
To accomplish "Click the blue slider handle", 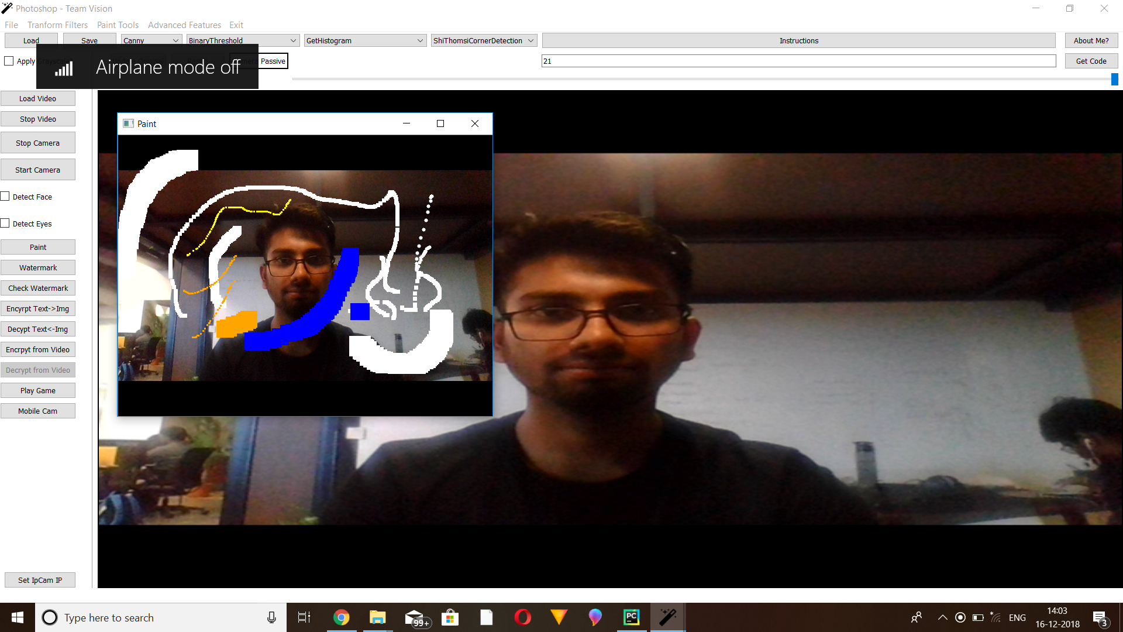I will [x=1114, y=79].
